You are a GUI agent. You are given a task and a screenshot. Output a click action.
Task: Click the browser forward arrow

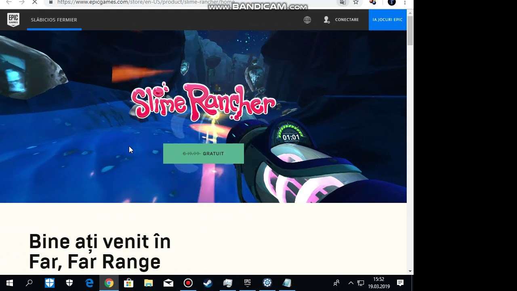22,2
